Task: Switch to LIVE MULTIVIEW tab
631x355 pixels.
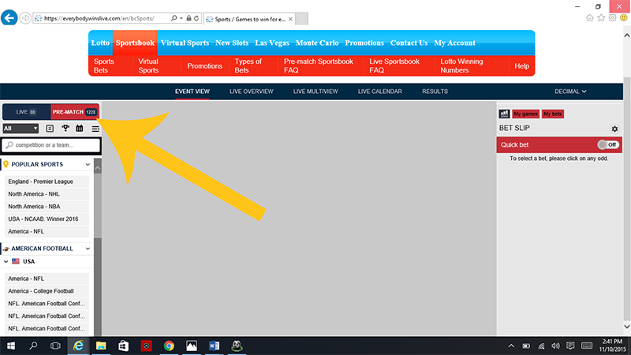Action: 315,92
